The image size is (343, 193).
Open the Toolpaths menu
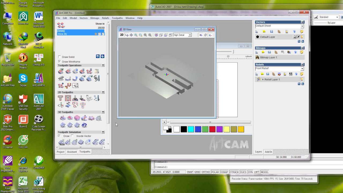tap(117, 18)
